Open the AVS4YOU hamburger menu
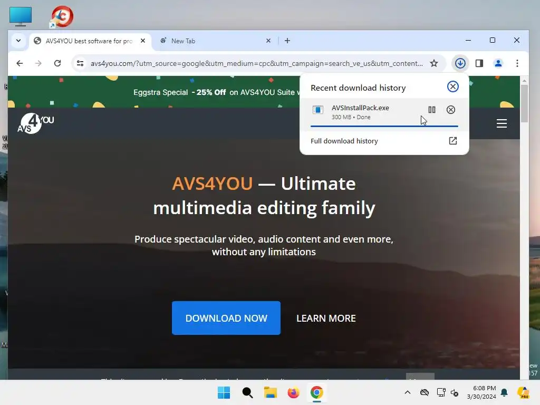This screenshot has width=540, height=405. pos(502,123)
